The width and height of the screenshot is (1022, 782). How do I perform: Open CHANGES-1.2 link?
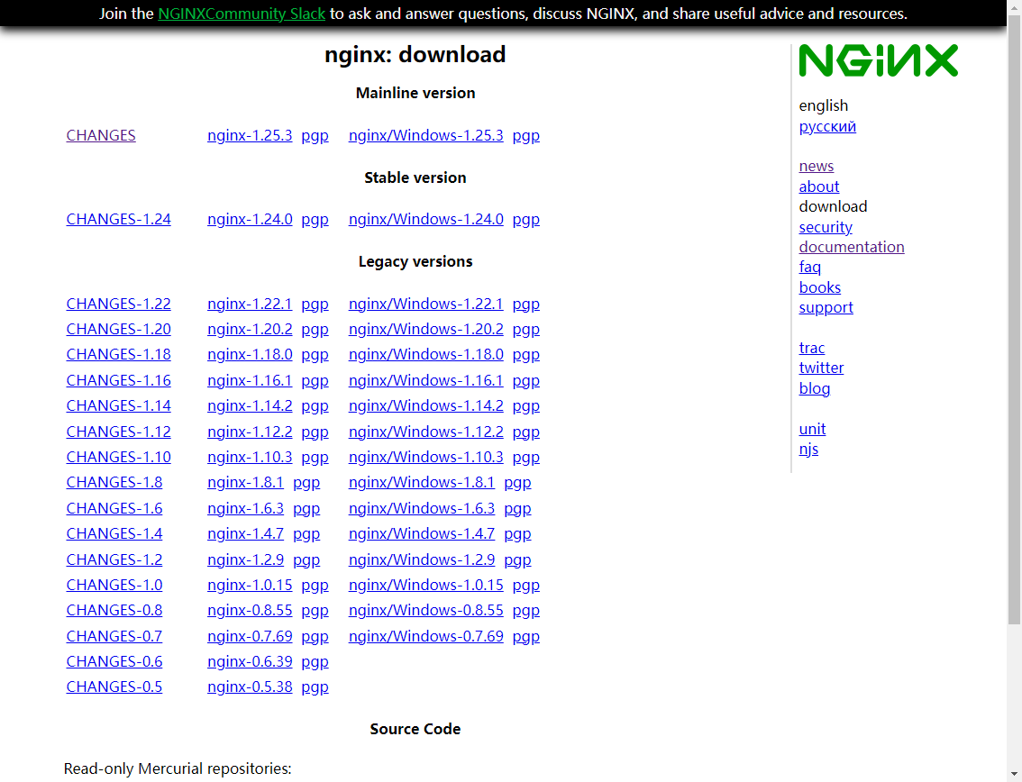pyautogui.click(x=114, y=559)
